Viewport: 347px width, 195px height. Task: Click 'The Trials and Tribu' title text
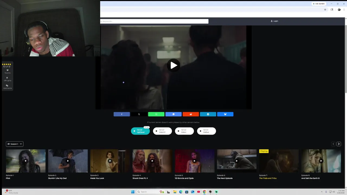tap(268, 178)
